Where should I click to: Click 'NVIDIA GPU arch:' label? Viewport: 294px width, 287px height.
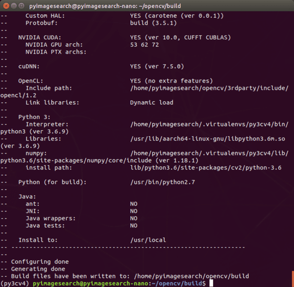[54, 45]
